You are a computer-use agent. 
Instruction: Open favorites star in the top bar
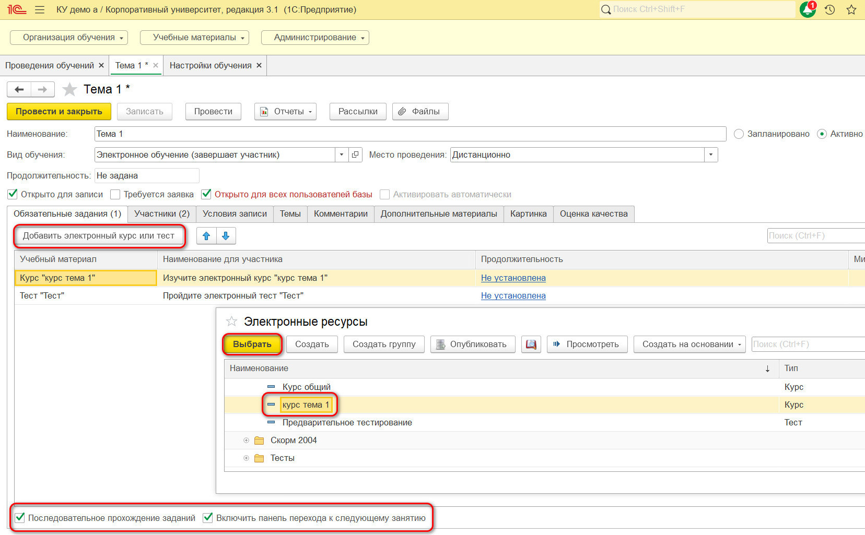click(x=851, y=9)
